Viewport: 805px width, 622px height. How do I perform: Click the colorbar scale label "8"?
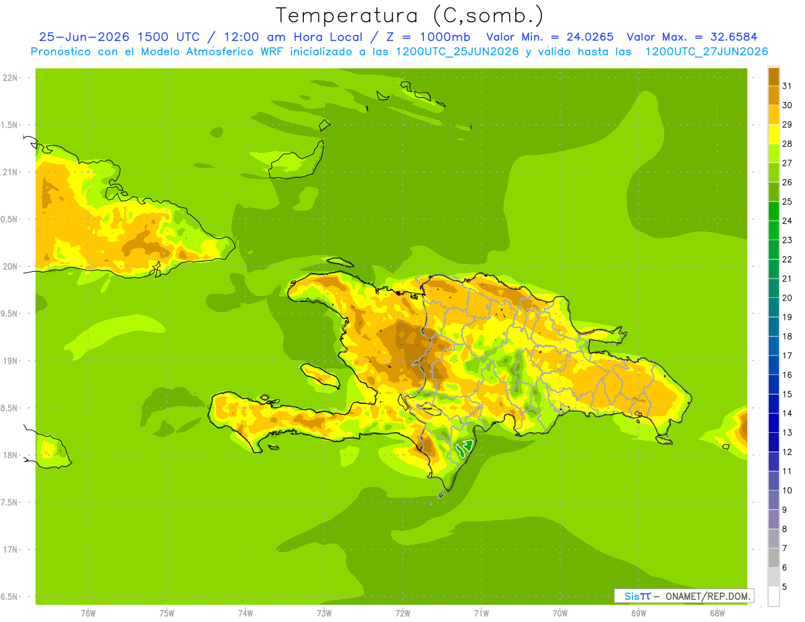[x=785, y=529]
